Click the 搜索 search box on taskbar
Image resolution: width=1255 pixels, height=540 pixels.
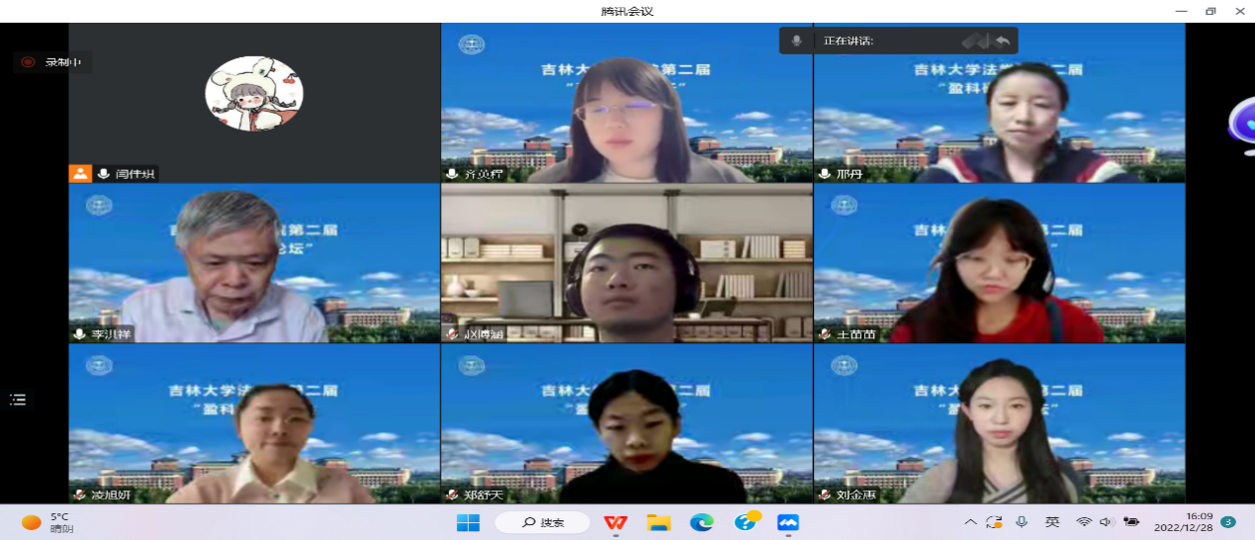click(x=542, y=522)
